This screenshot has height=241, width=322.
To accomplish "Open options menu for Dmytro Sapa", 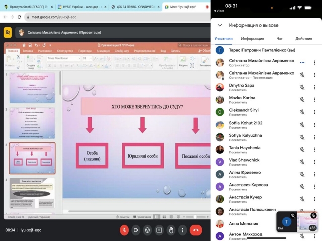I will click(315, 87).
